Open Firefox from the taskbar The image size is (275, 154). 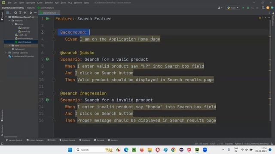click(142, 150)
